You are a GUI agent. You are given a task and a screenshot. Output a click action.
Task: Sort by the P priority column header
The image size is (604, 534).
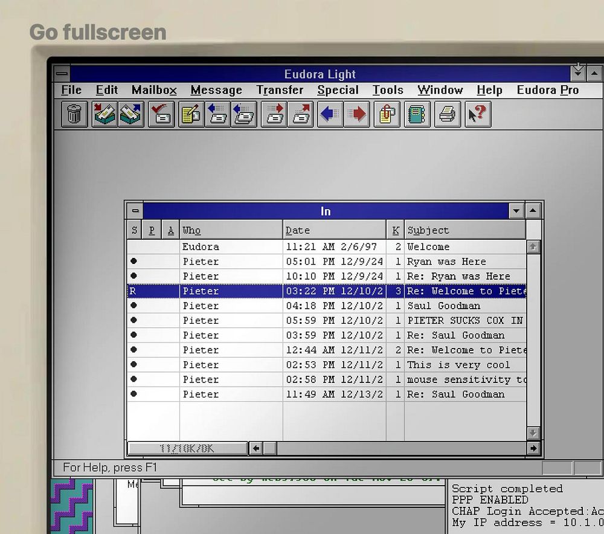pos(152,230)
